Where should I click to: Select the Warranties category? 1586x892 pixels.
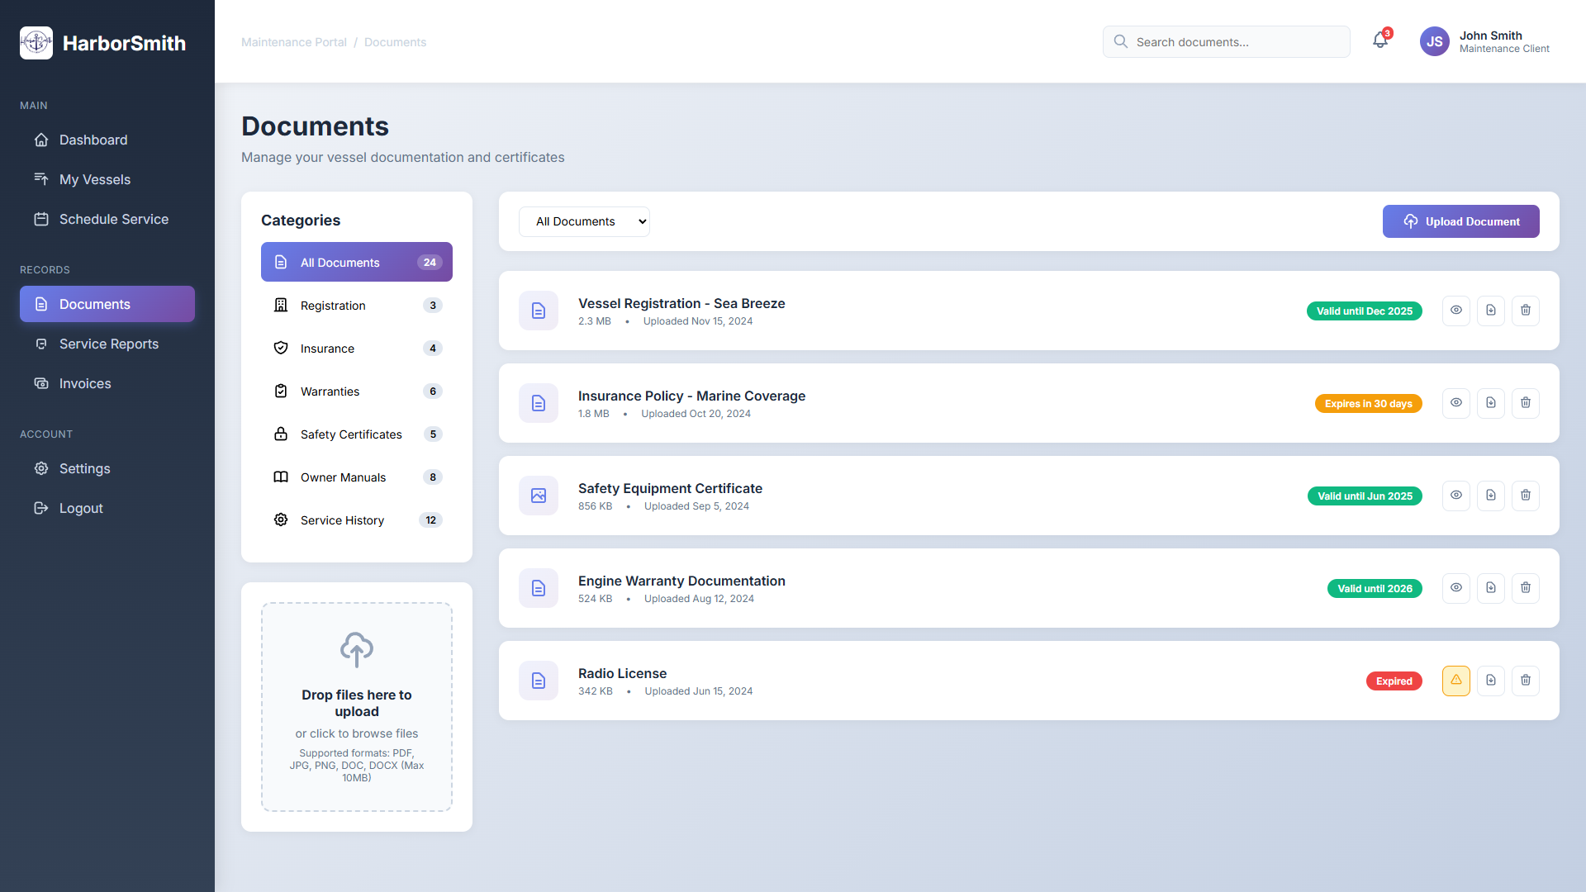click(356, 391)
